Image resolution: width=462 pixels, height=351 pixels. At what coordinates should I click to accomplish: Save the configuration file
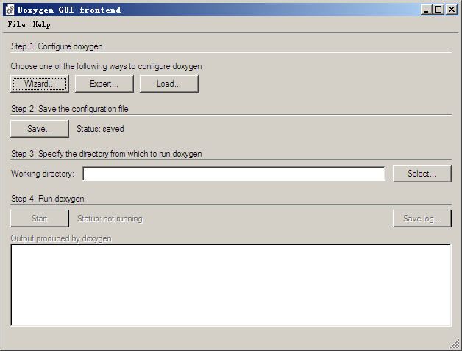pos(40,129)
